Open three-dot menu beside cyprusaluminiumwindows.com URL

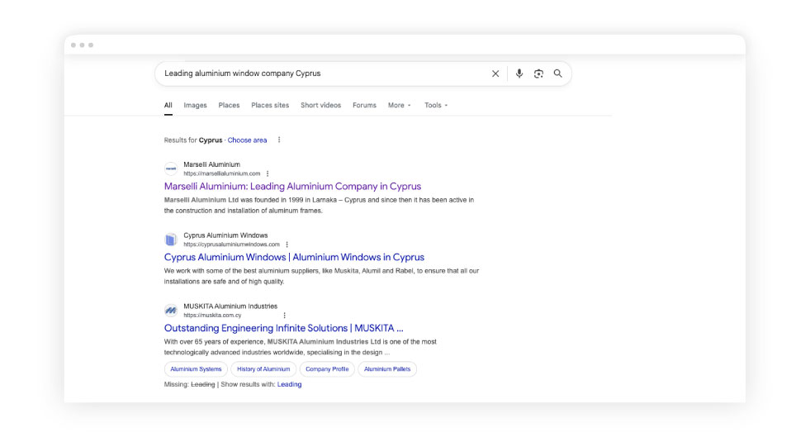(x=287, y=245)
